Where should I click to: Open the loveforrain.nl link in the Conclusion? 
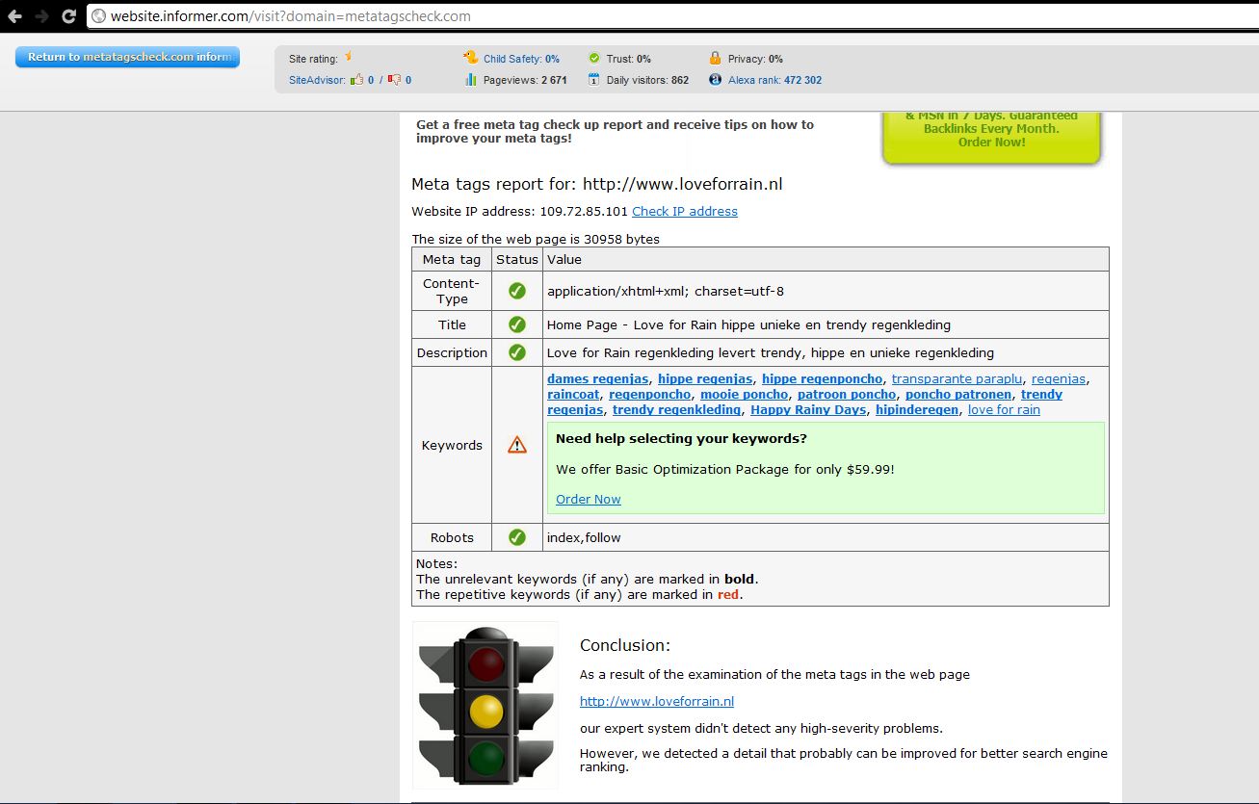(657, 701)
